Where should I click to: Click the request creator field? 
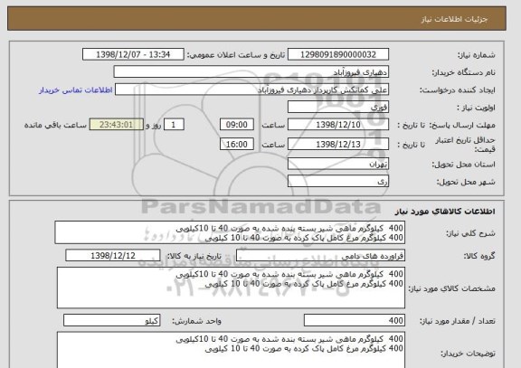tap(251, 90)
